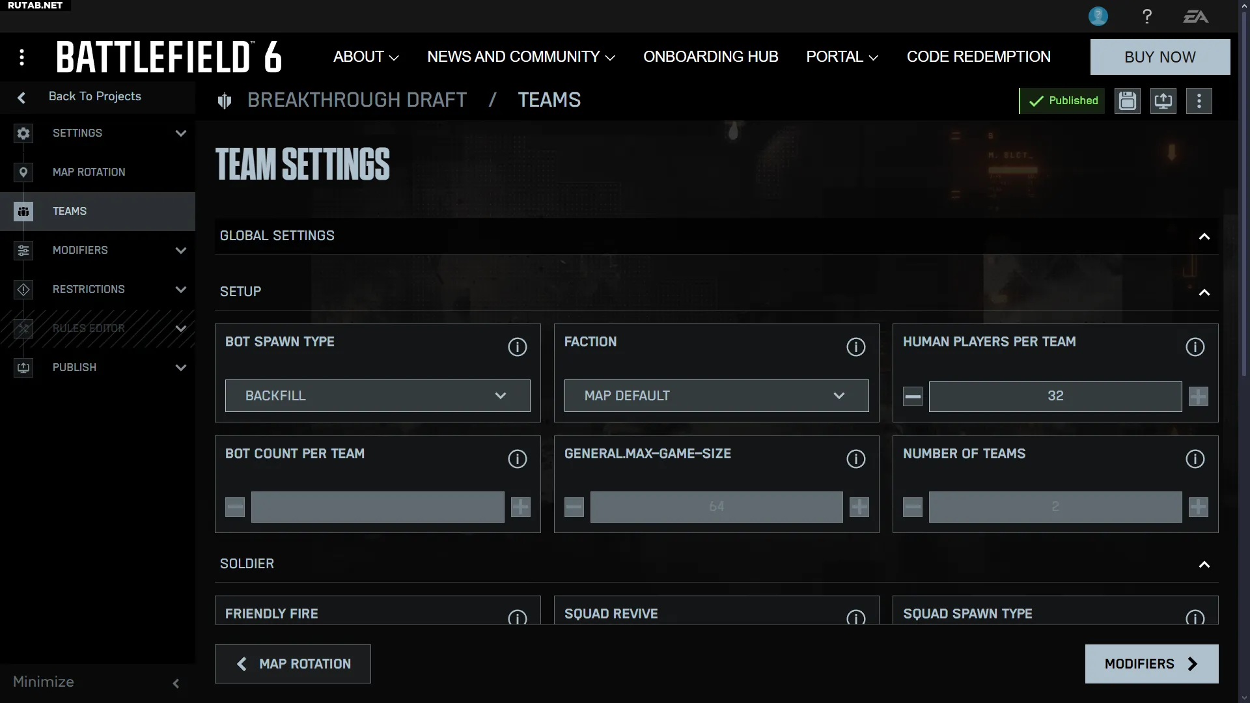
Task: Go to Modifiers via next button
Action: 1151,663
